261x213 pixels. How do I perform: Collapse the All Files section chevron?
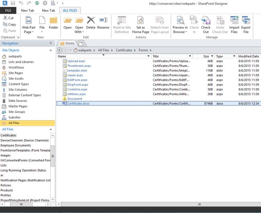pyautogui.click(x=51, y=129)
